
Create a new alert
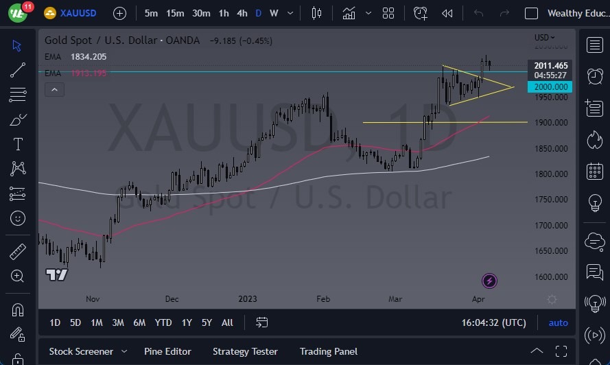(421, 13)
